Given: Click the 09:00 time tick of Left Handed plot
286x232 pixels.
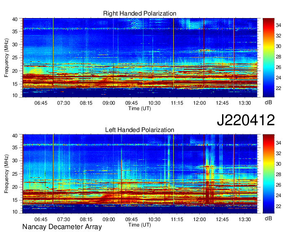Looking at the screenshot, I should tap(109, 219).
